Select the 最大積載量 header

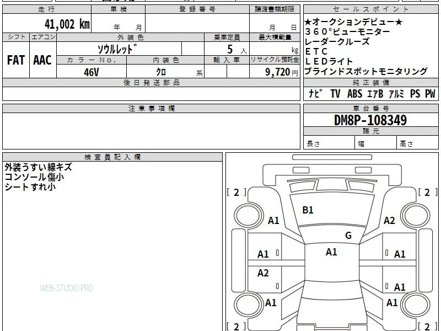[x=275, y=37]
